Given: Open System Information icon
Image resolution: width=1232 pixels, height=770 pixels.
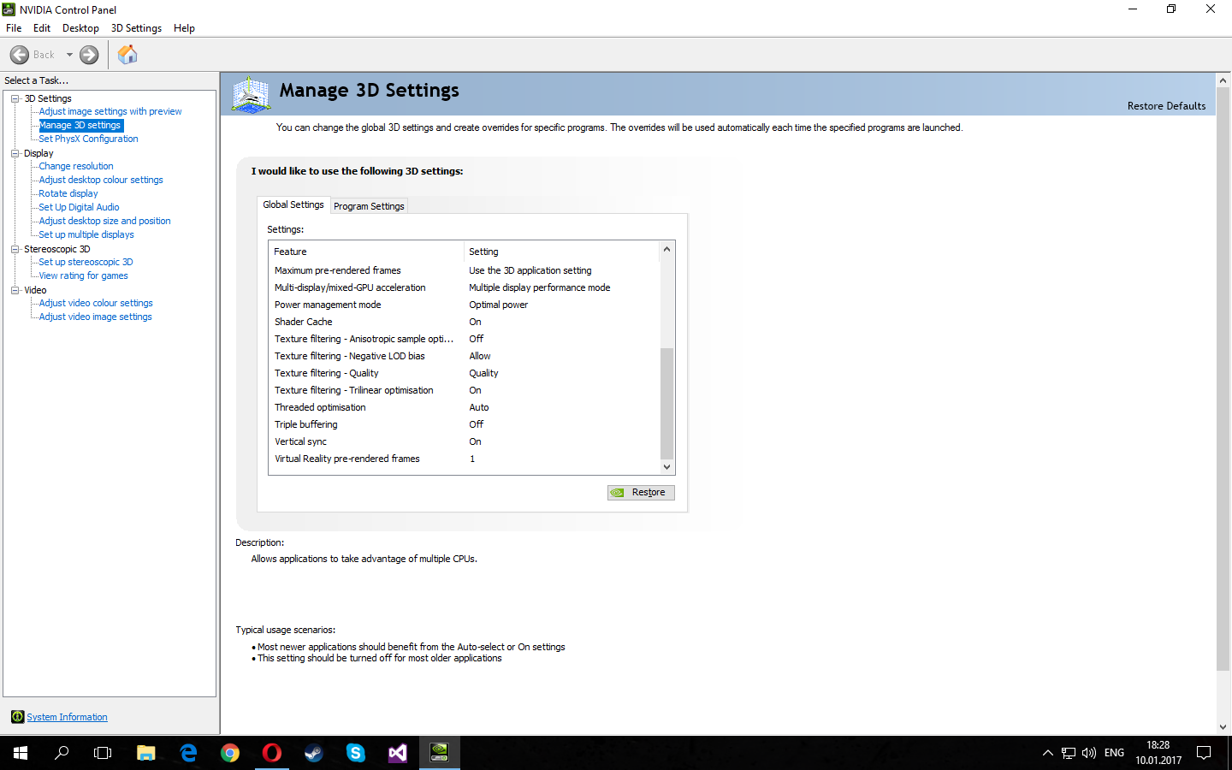Looking at the screenshot, I should click(x=17, y=717).
